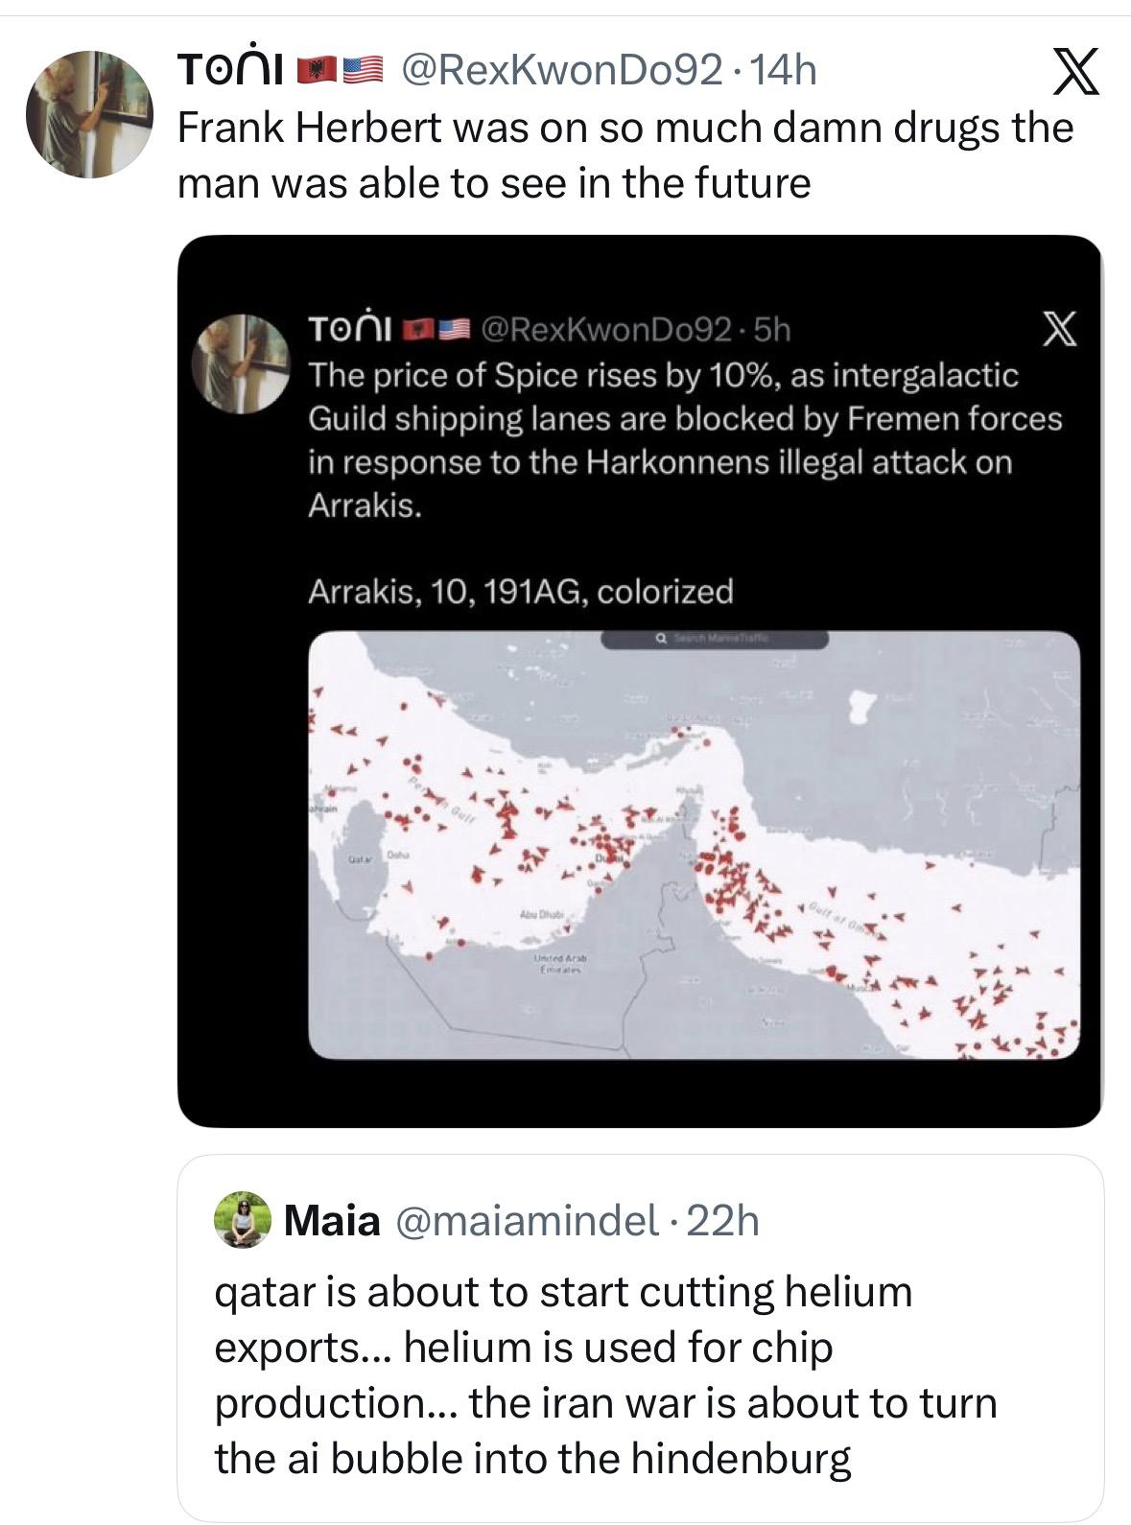
Task: Click Maia's display name
Action: click(x=331, y=1221)
